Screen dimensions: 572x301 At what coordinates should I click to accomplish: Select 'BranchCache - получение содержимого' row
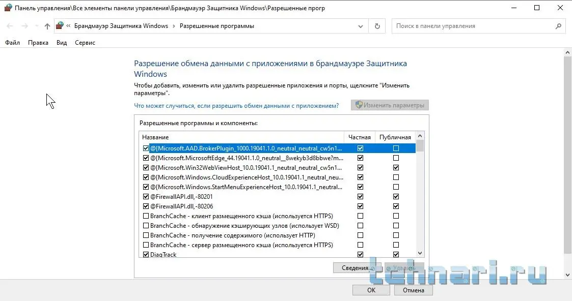[x=233, y=235]
